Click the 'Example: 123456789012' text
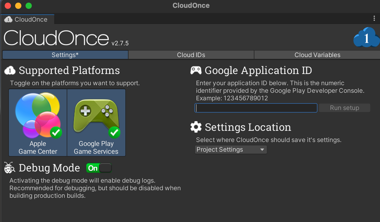Screen dimensions: 380x222 pos(232,98)
